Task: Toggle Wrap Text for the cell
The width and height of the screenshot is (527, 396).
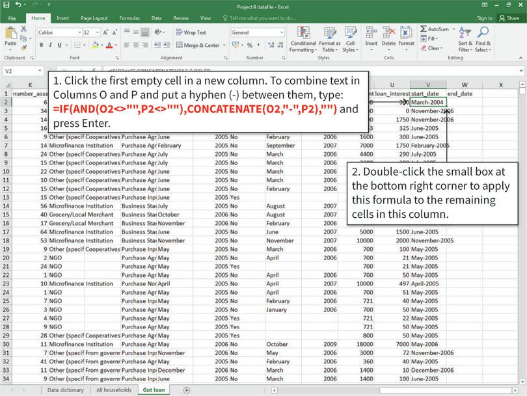Action: (192, 33)
